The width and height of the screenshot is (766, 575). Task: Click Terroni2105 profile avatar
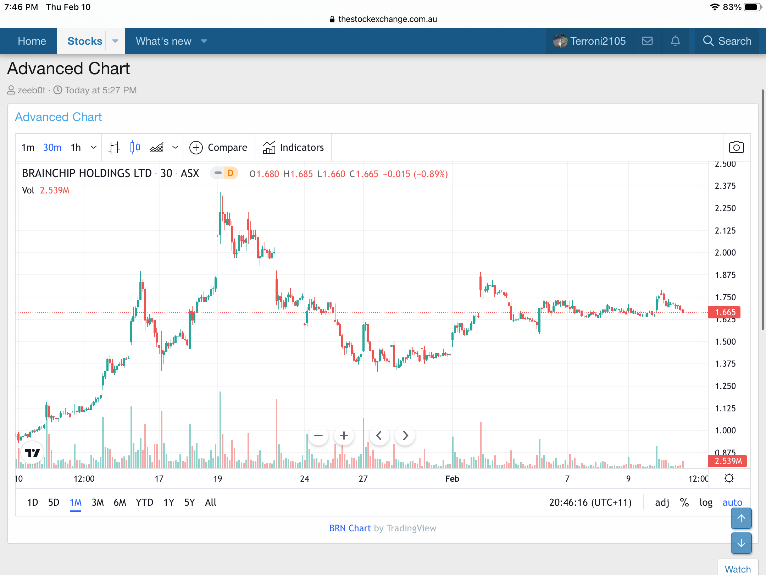[x=560, y=41]
